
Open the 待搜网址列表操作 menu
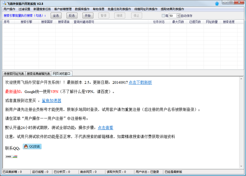tap(146, 9)
